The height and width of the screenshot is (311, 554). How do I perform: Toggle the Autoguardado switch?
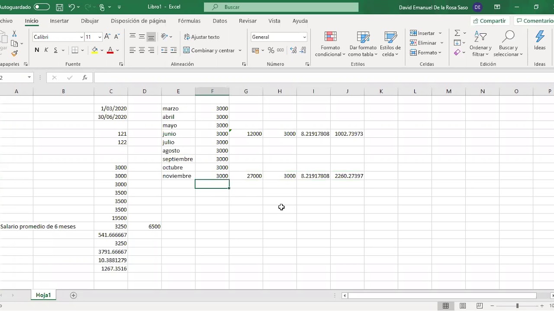click(42, 7)
